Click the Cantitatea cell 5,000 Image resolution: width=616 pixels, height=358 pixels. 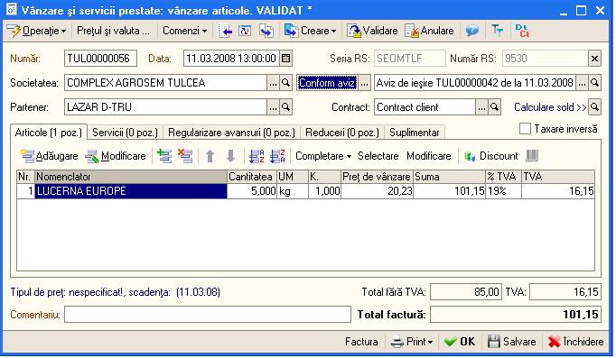pyautogui.click(x=252, y=191)
